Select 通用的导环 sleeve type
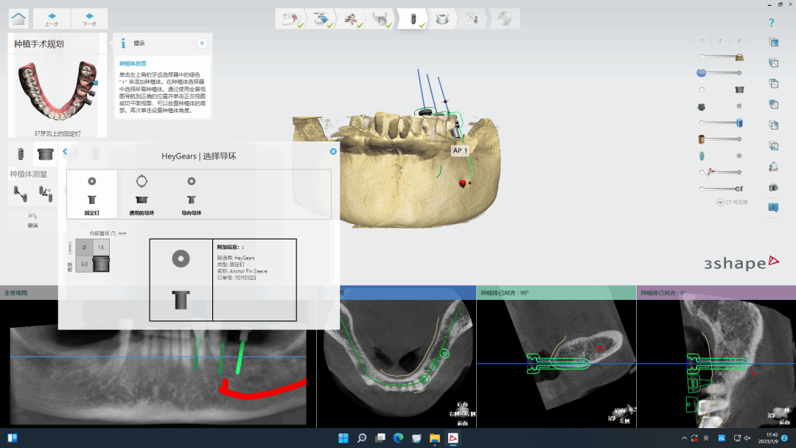Viewport: 796px width, 448px height. 142,195
